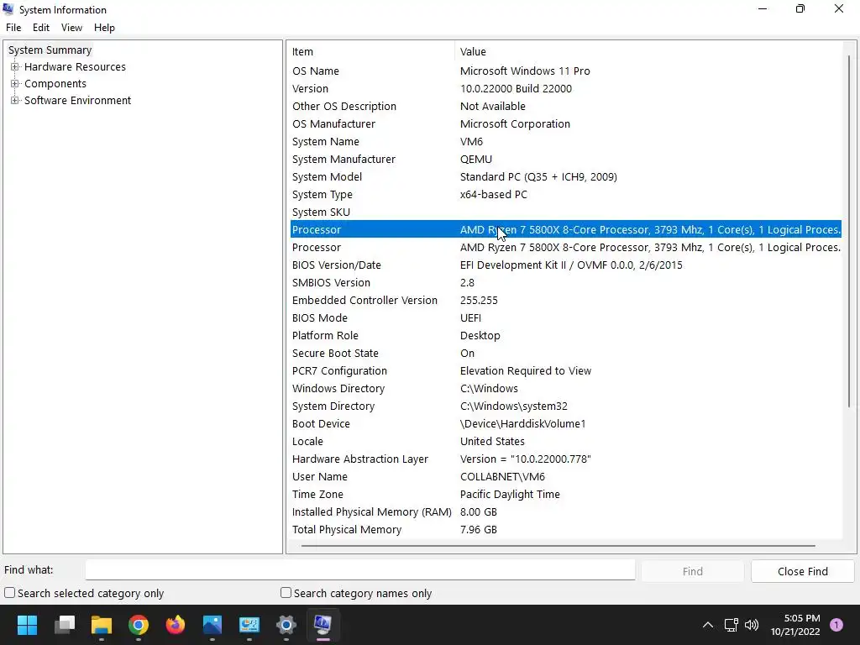Open the notification badge in the tray
Viewport: 860px width, 645px height.
point(836,625)
